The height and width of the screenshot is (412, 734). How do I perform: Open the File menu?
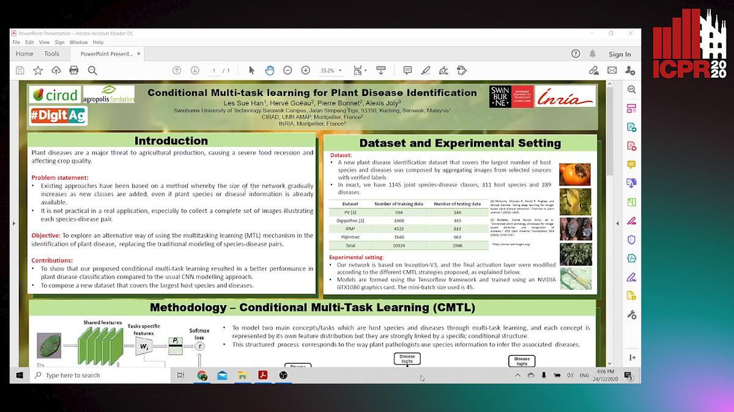pos(16,42)
